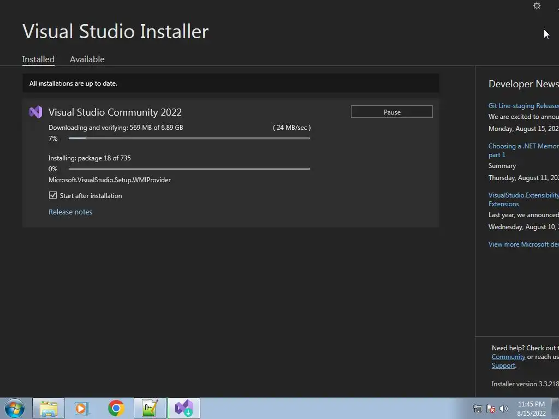
Task: Launch media player from the taskbar
Action: pyautogui.click(x=82, y=408)
